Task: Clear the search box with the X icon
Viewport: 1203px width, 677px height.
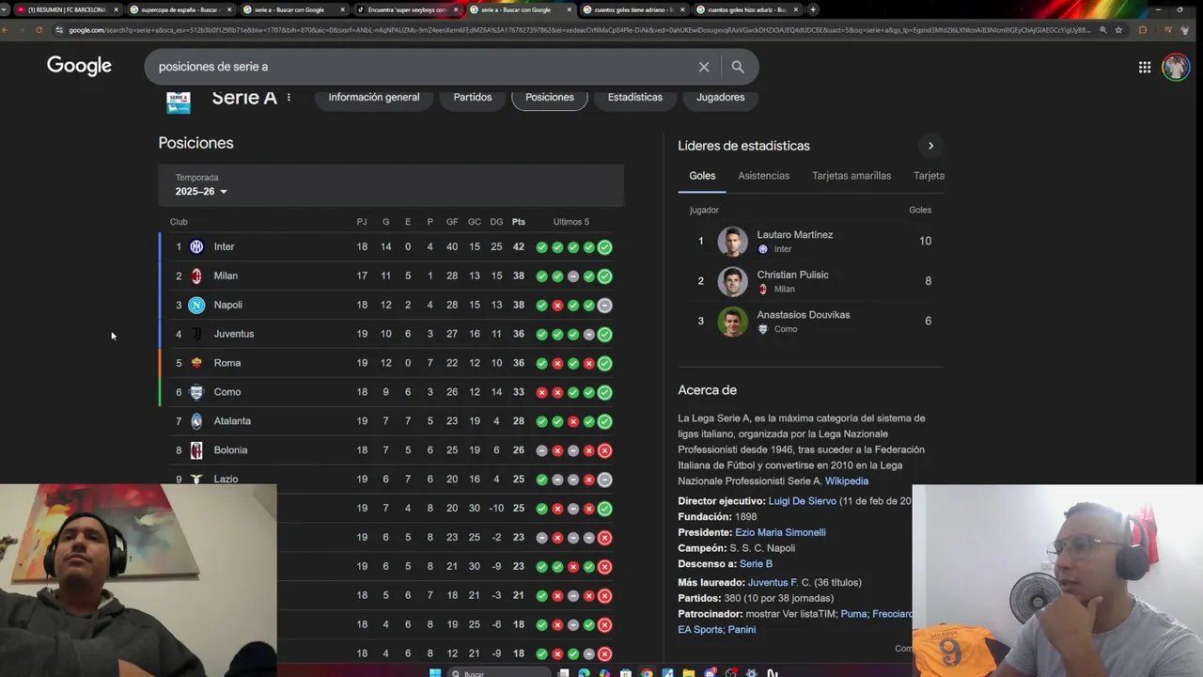Action: tap(704, 67)
